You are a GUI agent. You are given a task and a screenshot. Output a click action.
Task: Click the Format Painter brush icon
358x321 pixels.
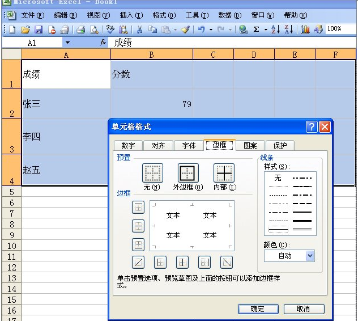pyautogui.click(x=185, y=29)
